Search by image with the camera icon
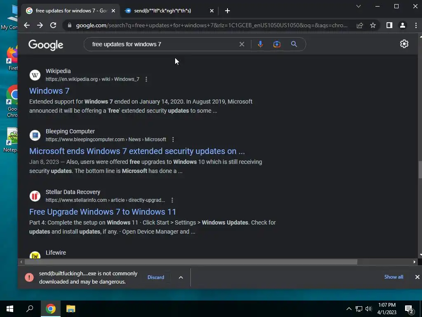Image resolution: width=422 pixels, height=317 pixels. pyautogui.click(x=277, y=44)
